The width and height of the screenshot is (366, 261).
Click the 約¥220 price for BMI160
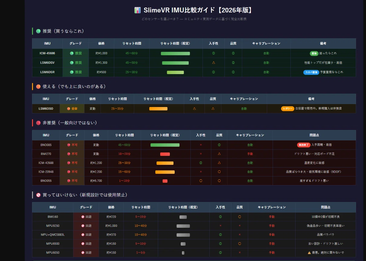click(111, 217)
